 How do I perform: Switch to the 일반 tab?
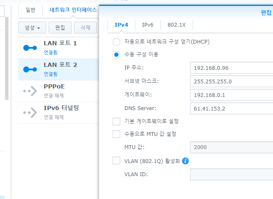[x=30, y=9]
